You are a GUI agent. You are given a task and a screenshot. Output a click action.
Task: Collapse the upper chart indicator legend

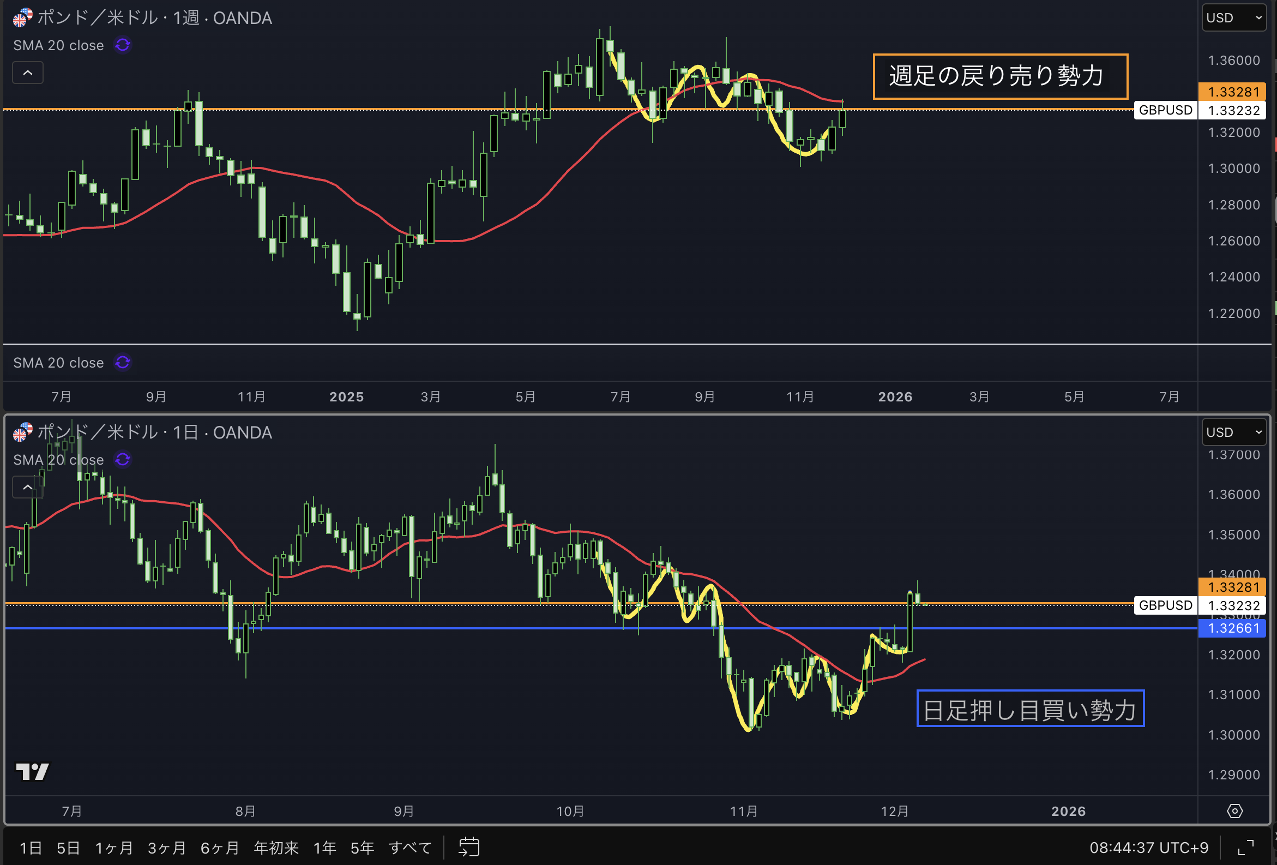pos(27,73)
